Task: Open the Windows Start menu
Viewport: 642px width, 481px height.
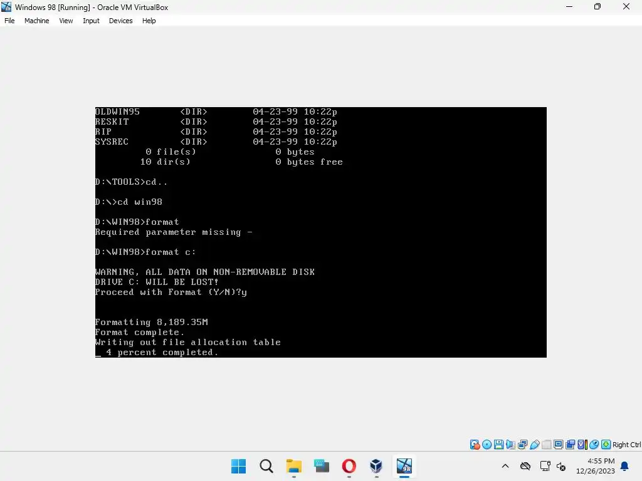Action: (239, 466)
